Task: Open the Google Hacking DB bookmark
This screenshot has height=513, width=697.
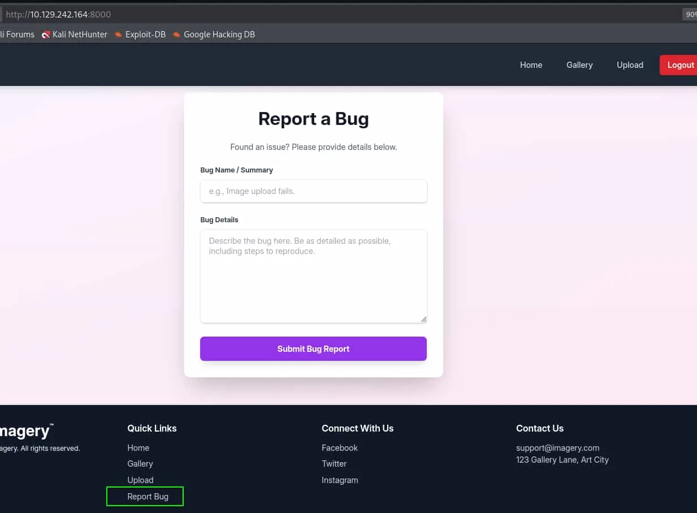Action: 214,35
